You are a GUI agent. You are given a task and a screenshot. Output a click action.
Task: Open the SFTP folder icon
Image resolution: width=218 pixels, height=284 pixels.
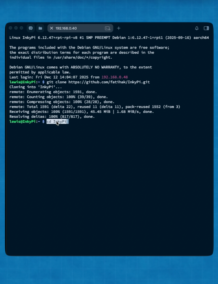coord(40,28)
